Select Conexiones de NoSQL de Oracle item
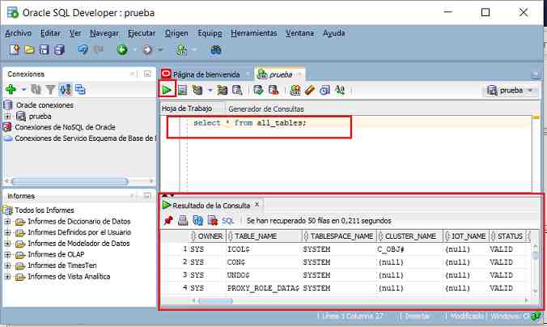The image size is (547, 327). (x=65, y=127)
